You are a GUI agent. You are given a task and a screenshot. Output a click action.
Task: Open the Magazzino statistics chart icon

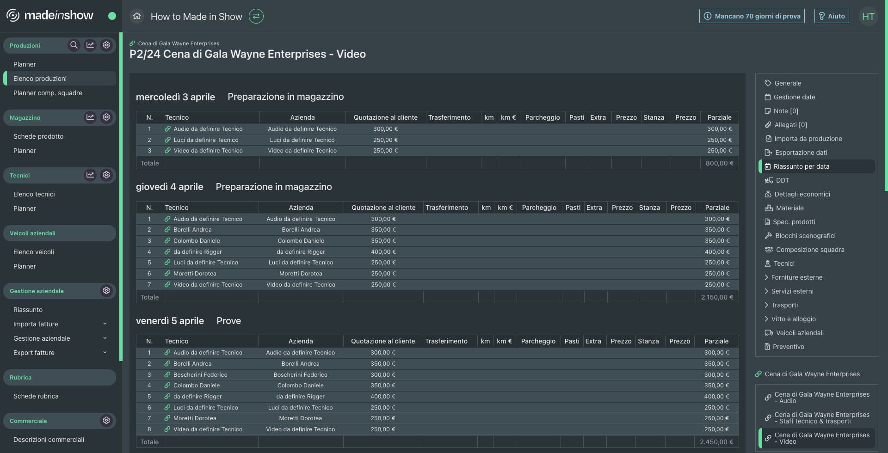click(90, 117)
